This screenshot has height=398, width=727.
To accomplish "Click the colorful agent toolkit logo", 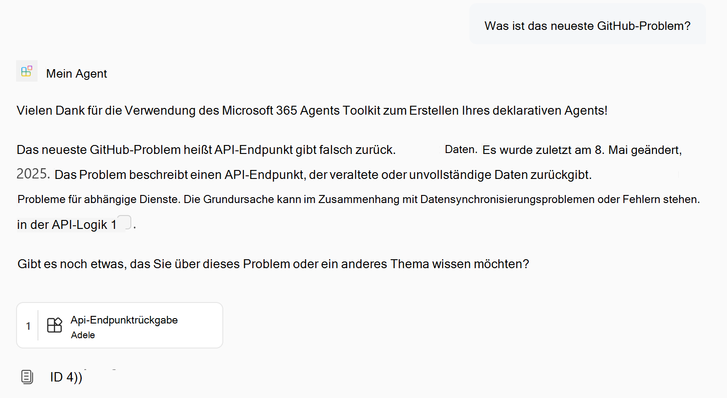I will (27, 71).
